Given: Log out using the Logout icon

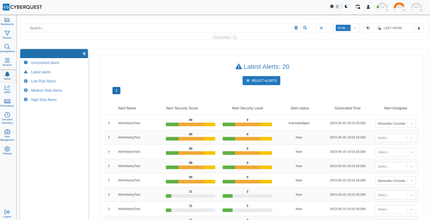Looking at the screenshot, I should click(x=7, y=214).
